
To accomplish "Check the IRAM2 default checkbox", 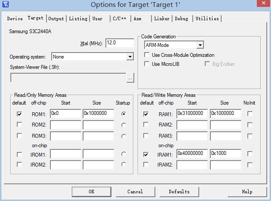I will (146, 164).
